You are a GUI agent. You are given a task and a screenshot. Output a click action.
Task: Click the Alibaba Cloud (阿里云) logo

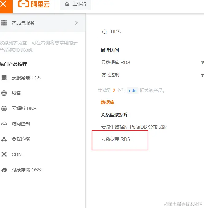34,4
